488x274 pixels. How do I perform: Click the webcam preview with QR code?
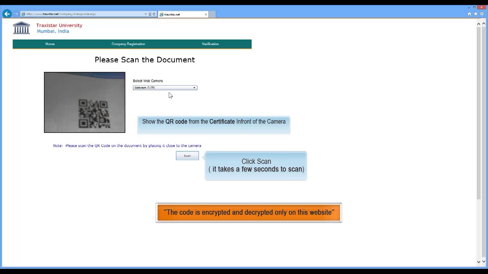[85, 102]
